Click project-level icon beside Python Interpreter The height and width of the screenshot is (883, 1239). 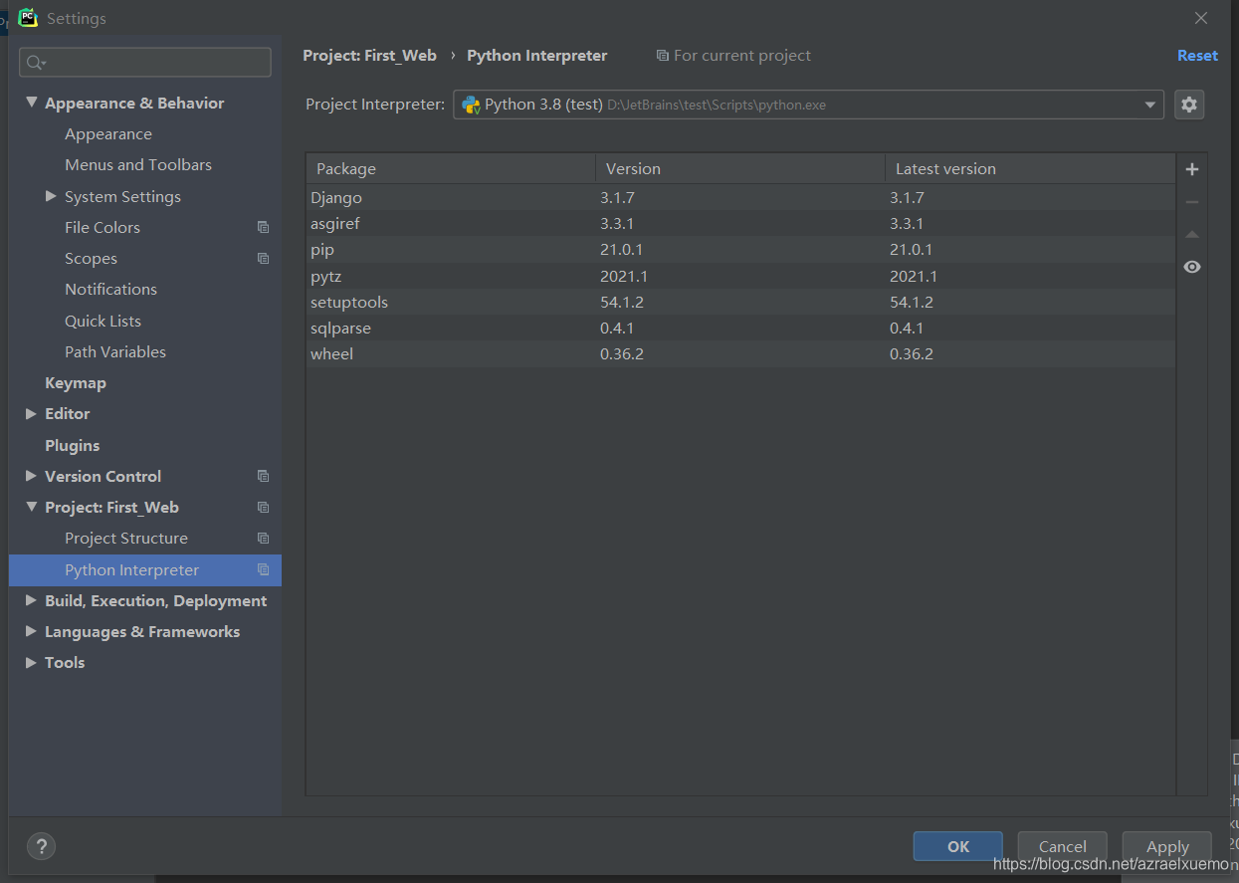pyautogui.click(x=263, y=569)
